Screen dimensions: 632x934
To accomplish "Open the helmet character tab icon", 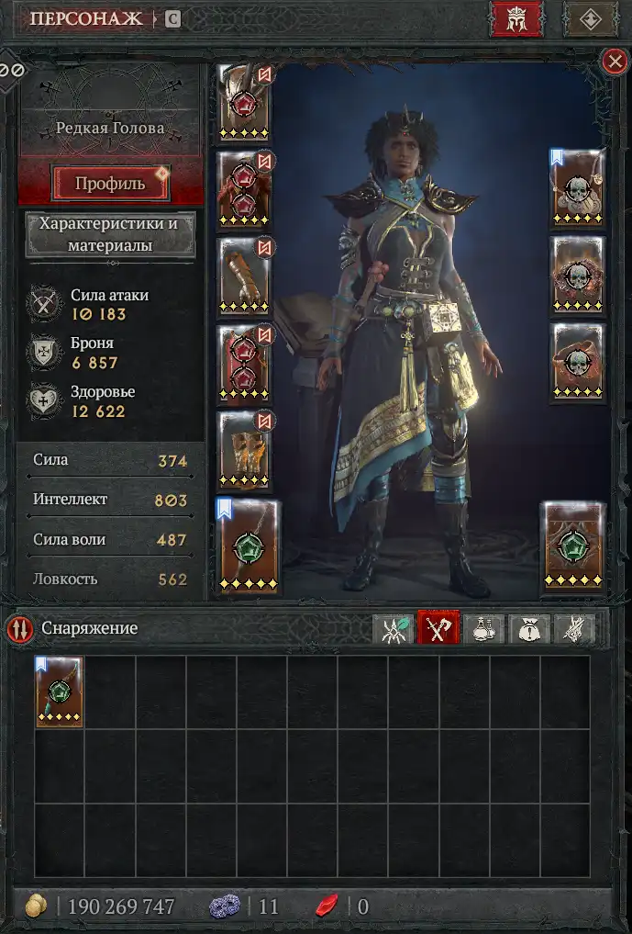I will [x=516, y=19].
